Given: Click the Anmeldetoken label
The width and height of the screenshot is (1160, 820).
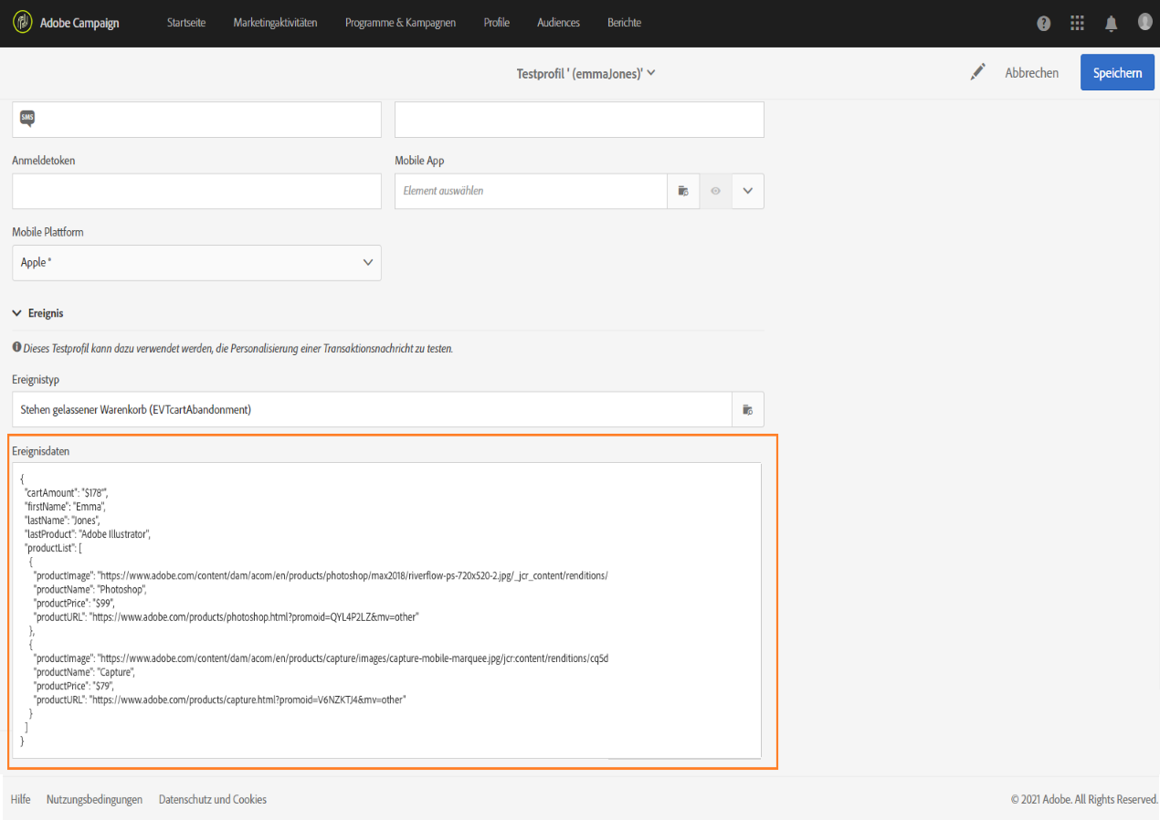Looking at the screenshot, I should click(x=44, y=161).
